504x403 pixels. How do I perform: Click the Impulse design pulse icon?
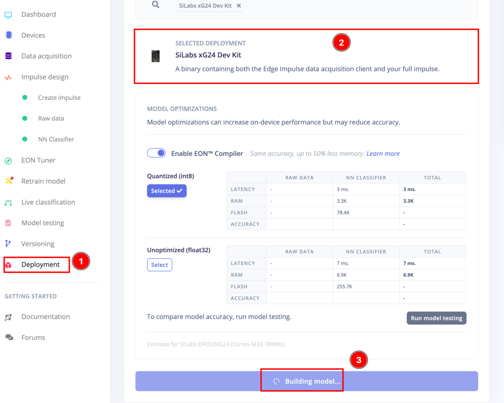[x=8, y=77]
